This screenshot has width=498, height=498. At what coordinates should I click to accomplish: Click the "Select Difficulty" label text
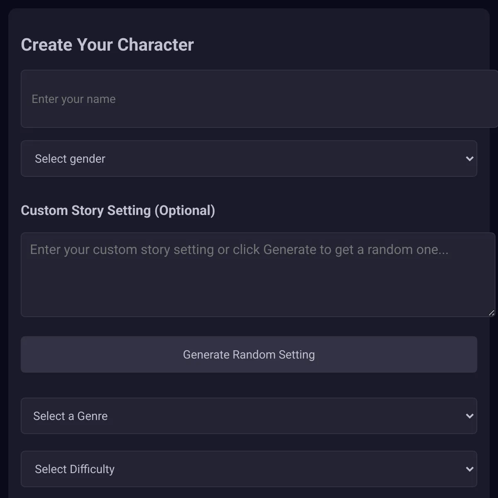point(75,469)
